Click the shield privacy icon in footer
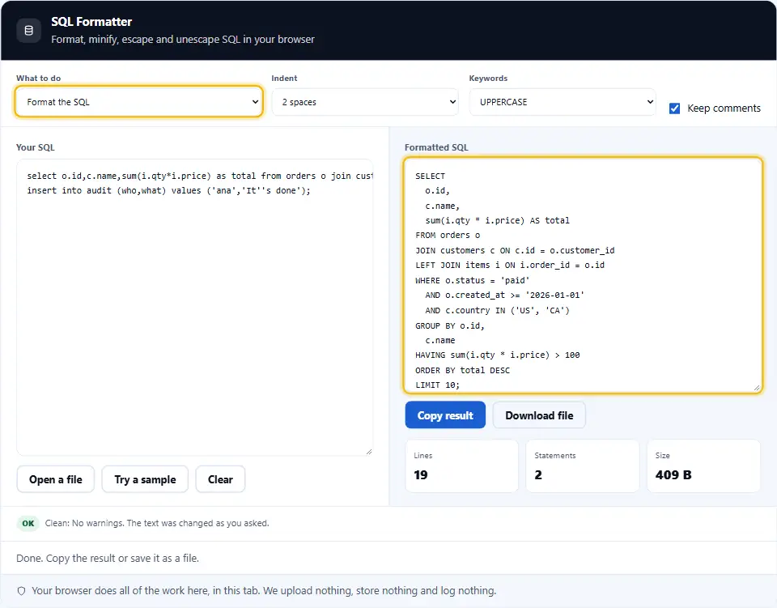The height and width of the screenshot is (608, 777). [x=21, y=591]
